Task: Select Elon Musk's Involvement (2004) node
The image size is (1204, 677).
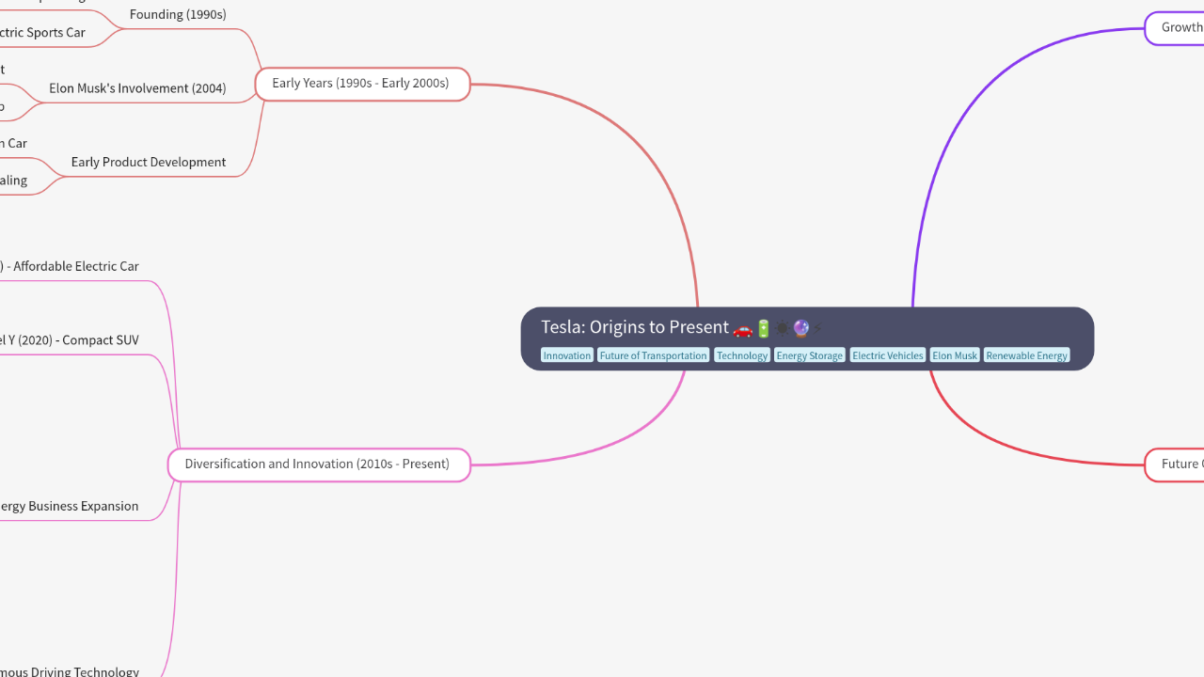Action: (x=137, y=88)
